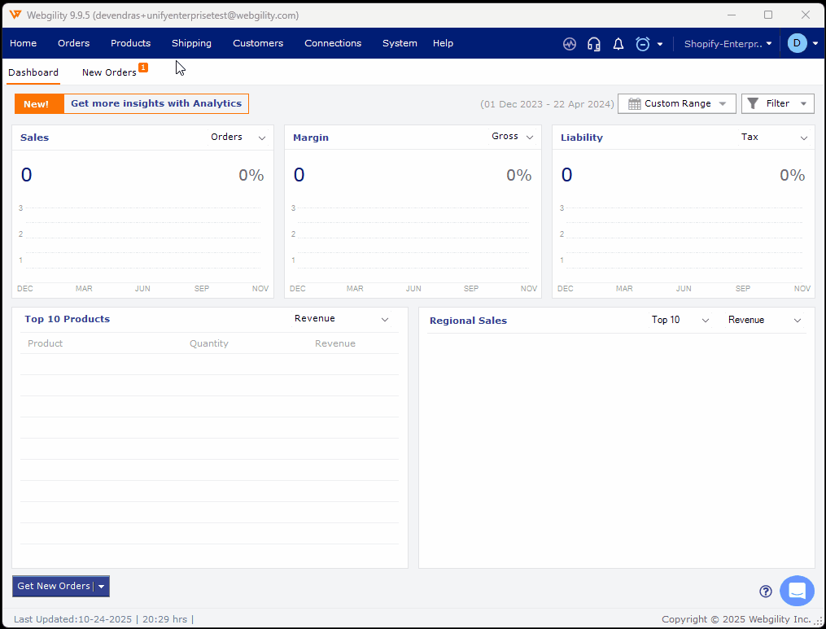Expand the Shopify-Enterprise store selector
The image size is (826, 629).
tap(728, 44)
